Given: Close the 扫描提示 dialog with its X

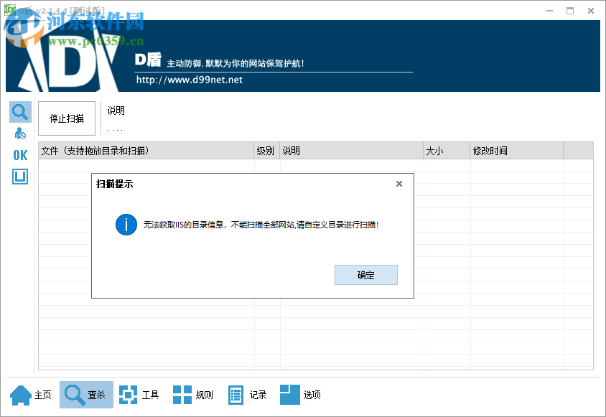Looking at the screenshot, I should [x=399, y=184].
